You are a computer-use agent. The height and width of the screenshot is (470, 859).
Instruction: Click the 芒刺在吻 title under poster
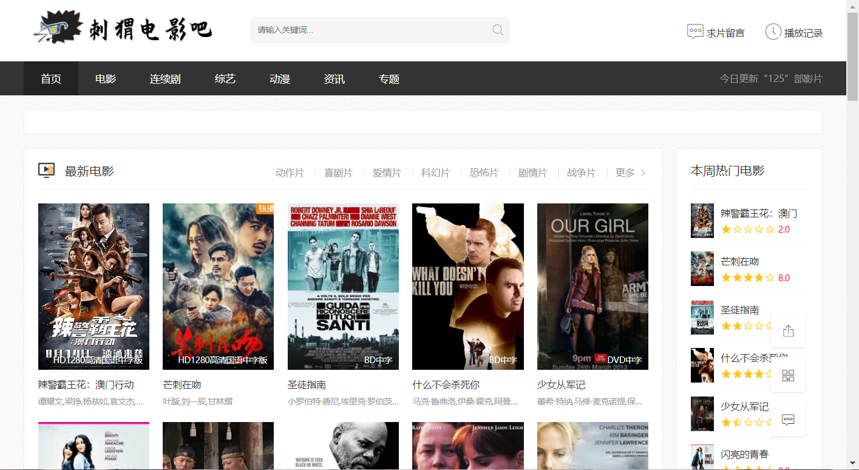[182, 385]
